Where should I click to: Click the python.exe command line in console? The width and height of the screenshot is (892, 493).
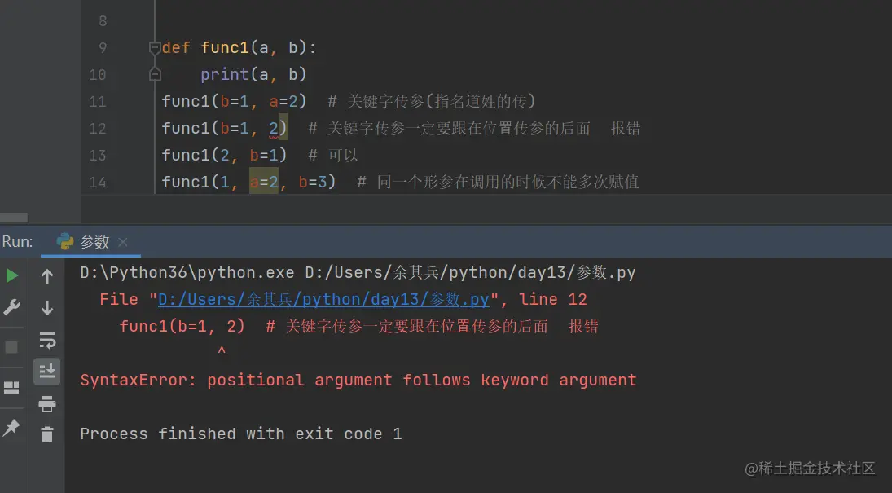(358, 273)
